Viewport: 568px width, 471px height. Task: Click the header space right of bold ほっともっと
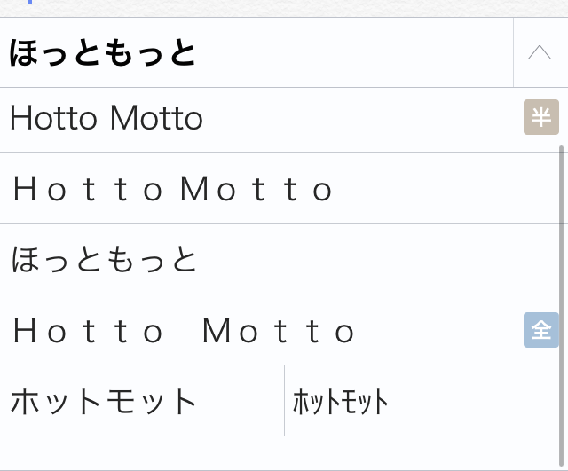pos(354,53)
